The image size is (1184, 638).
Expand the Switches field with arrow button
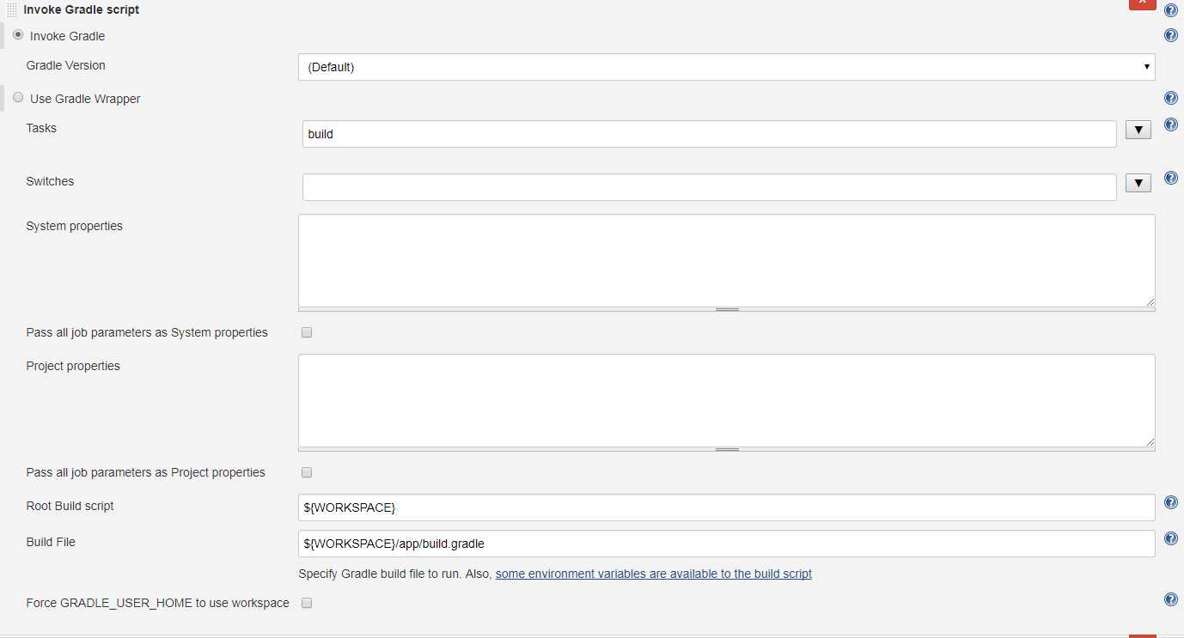pos(1138,183)
